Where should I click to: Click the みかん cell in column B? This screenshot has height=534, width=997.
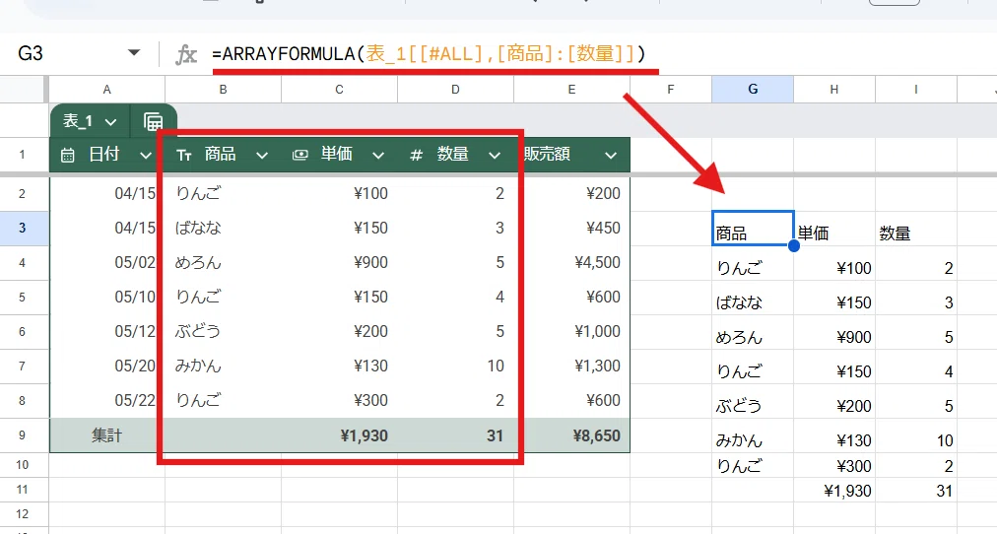coord(224,367)
